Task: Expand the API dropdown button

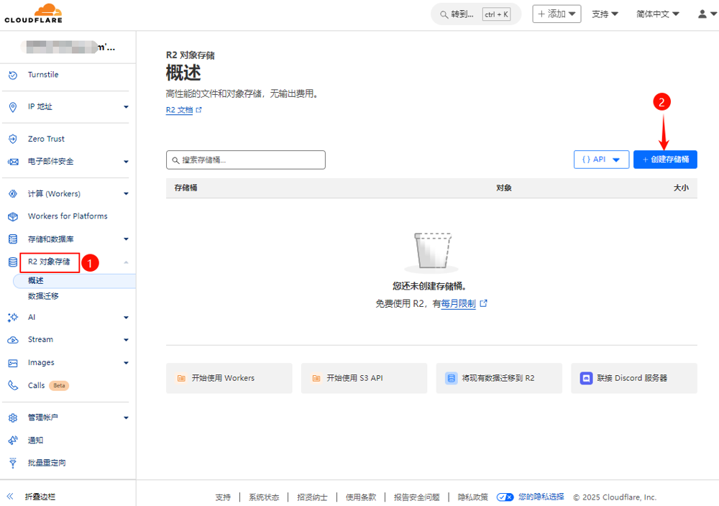Action: coord(601,160)
